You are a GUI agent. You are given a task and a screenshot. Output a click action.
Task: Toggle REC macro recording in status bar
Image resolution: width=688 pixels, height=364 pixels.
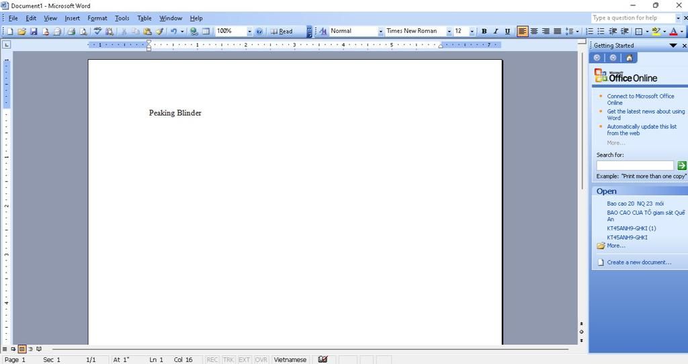212,359
